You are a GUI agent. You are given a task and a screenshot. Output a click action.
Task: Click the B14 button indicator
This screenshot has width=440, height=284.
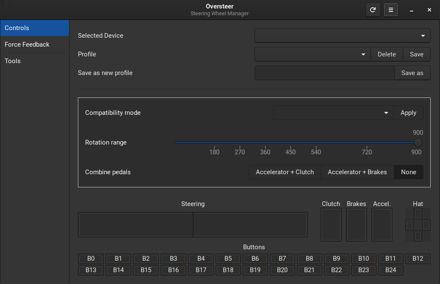click(x=118, y=270)
